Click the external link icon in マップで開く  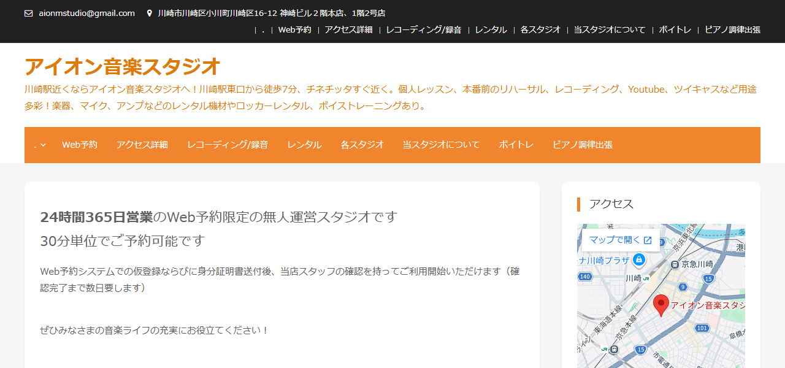tap(648, 240)
